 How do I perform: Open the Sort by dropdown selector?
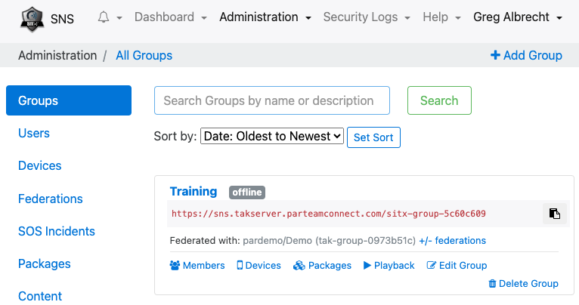point(272,137)
